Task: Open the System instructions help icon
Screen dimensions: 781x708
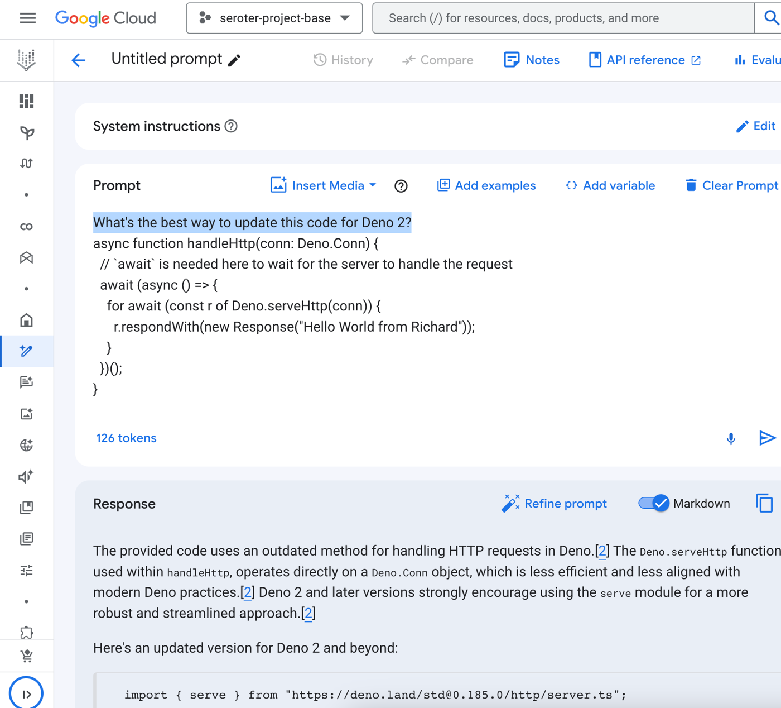Action: (x=231, y=126)
